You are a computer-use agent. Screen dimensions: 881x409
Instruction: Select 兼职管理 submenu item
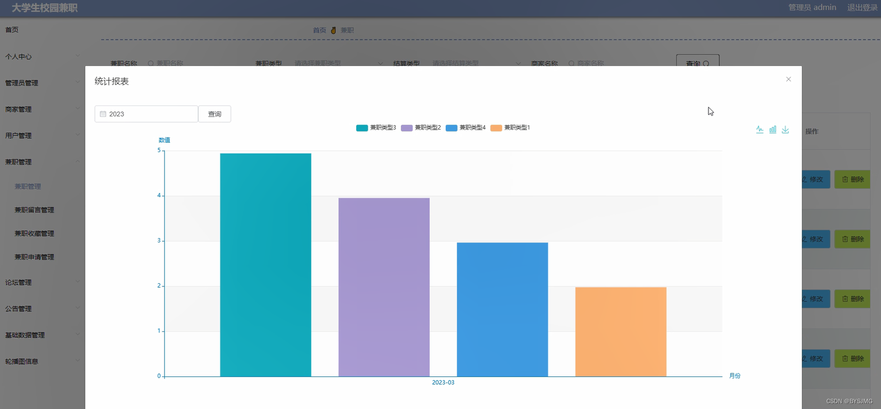coord(28,186)
